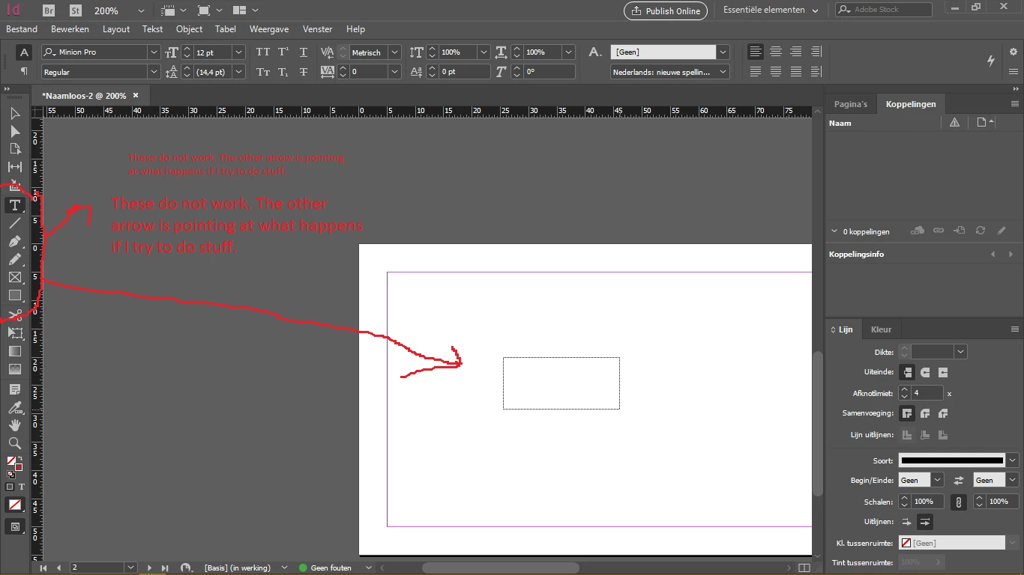Go to next page in status bar
Image resolution: width=1024 pixels, height=575 pixels.
click(149, 568)
